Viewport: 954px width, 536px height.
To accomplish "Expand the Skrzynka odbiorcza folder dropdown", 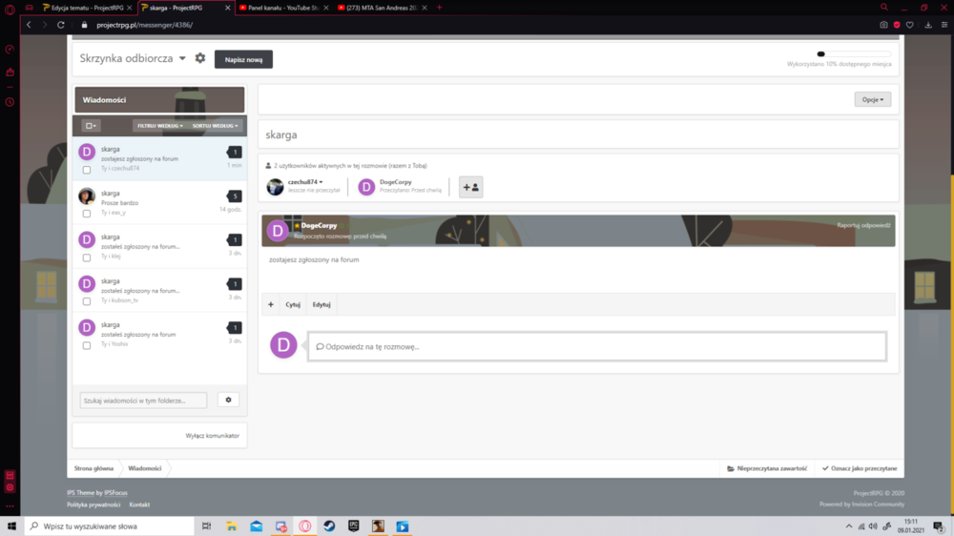I will pyautogui.click(x=182, y=58).
